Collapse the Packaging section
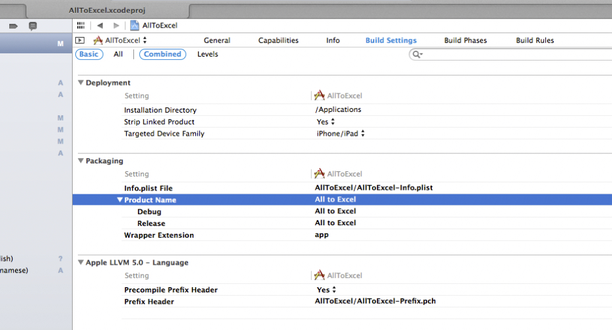 81,161
